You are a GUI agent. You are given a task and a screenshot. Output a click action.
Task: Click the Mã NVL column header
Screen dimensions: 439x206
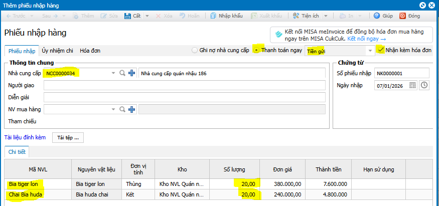[38, 169]
